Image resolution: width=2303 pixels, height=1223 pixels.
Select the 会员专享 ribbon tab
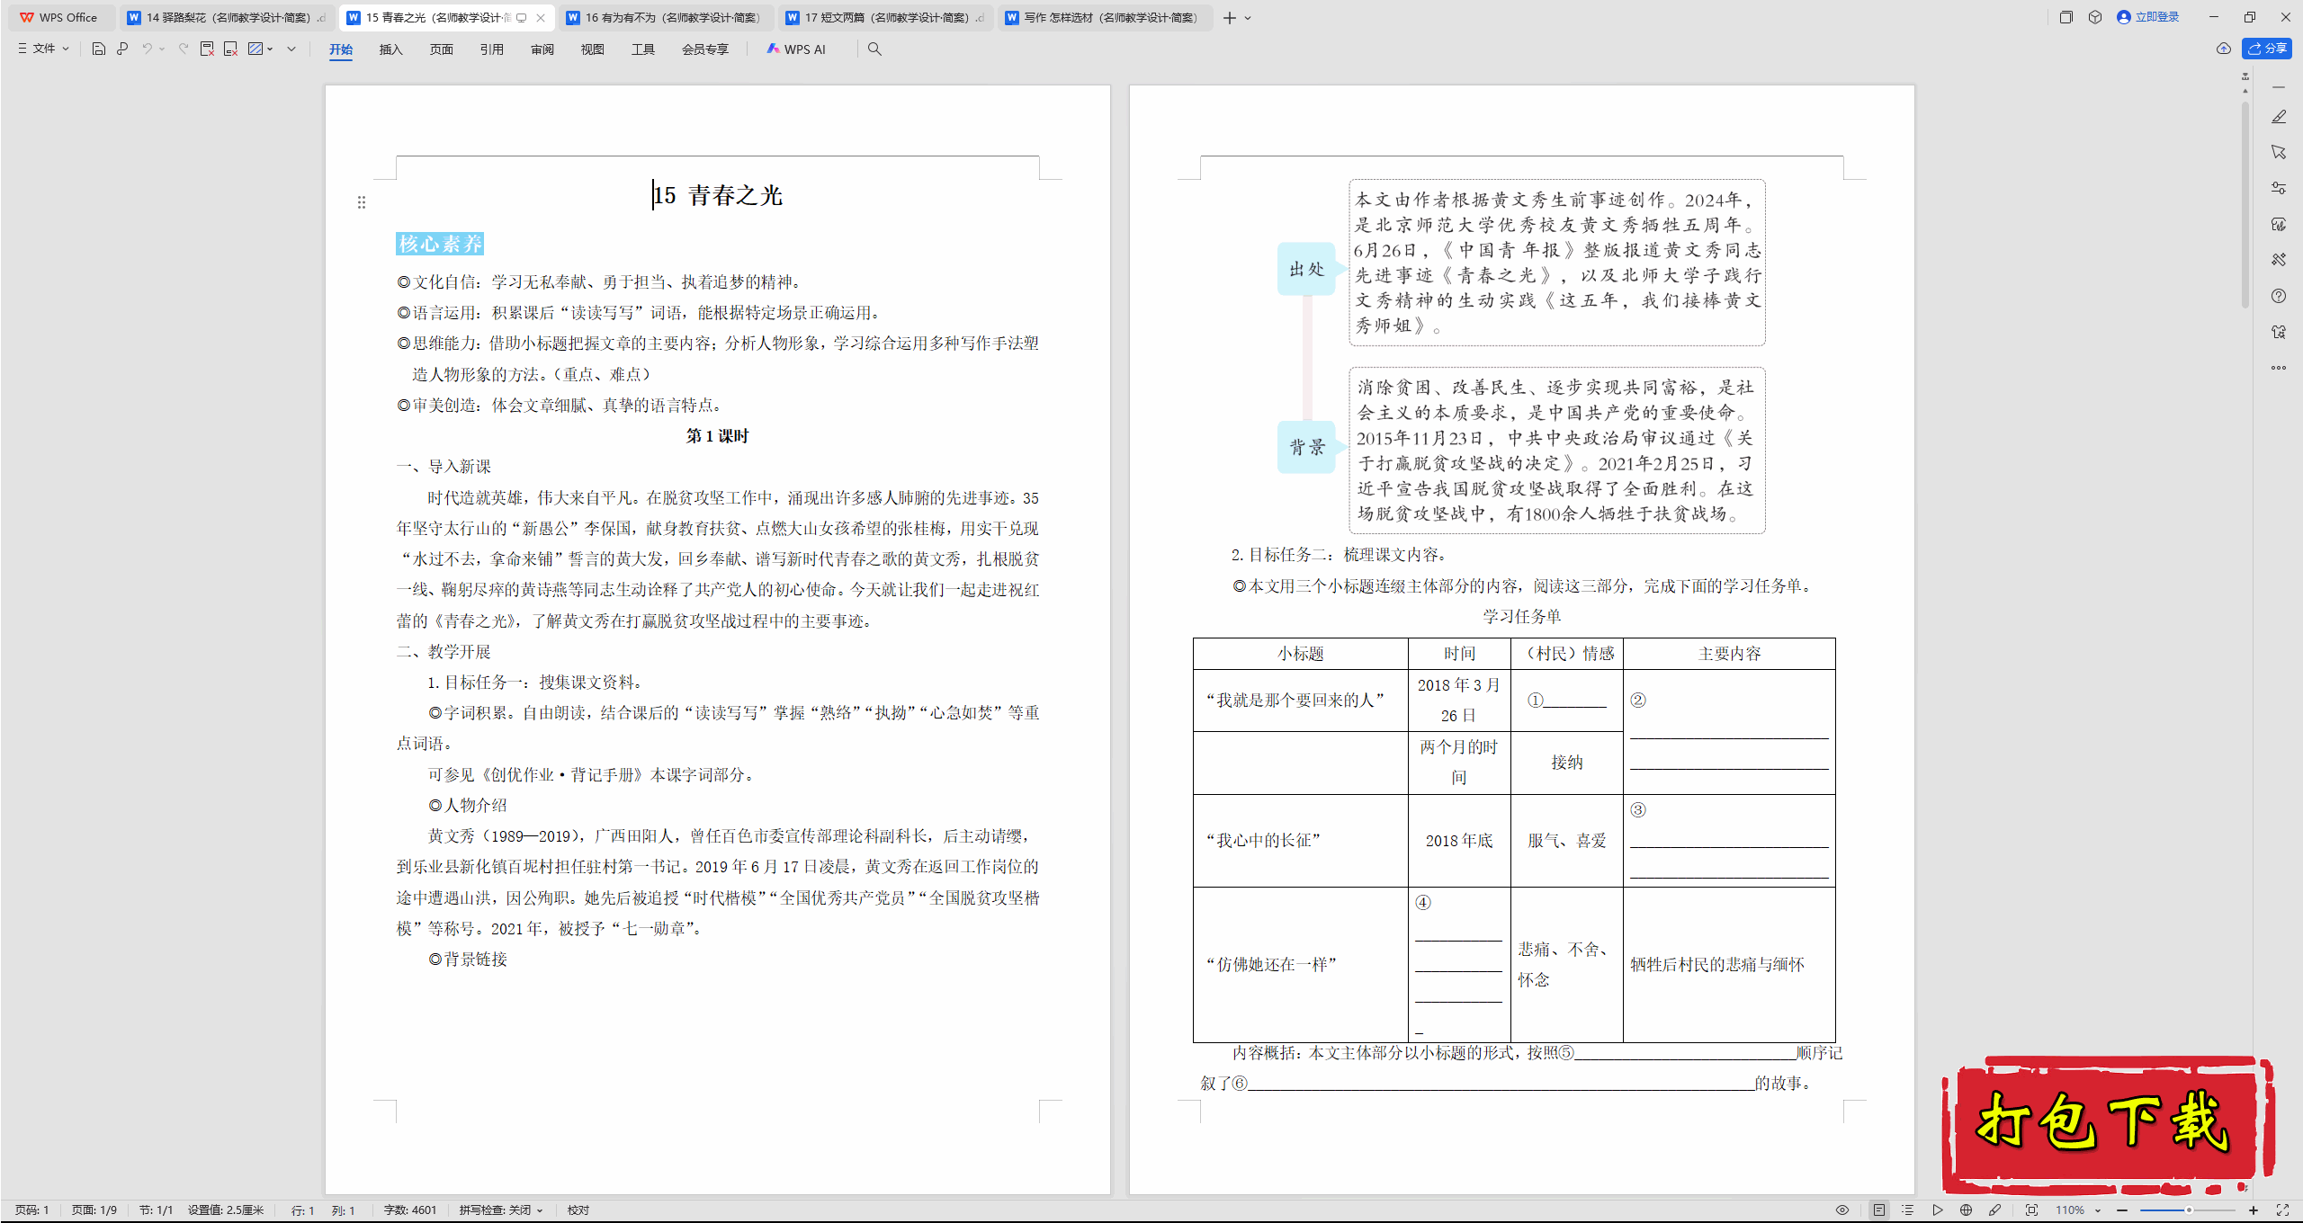pyautogui.click(x=705, y=49)
